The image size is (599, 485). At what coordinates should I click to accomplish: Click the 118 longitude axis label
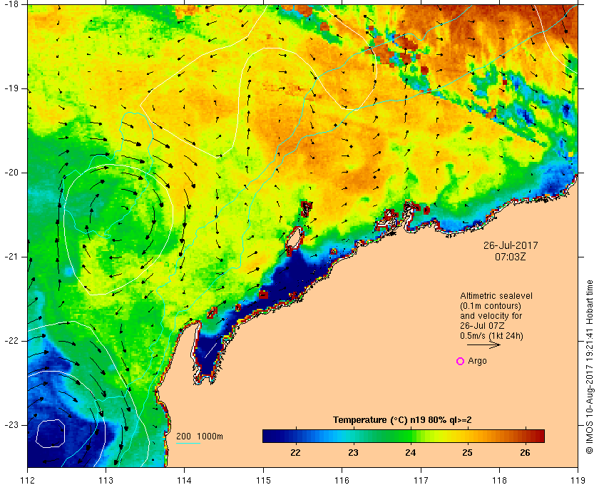pyautogui.click(x=499, y=479)
